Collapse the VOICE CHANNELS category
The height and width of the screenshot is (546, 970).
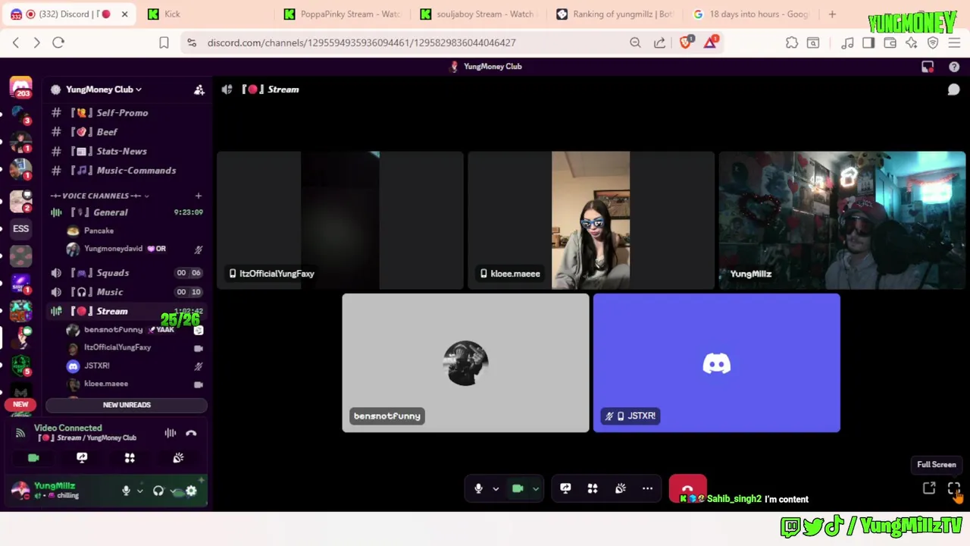click(99, 196)
